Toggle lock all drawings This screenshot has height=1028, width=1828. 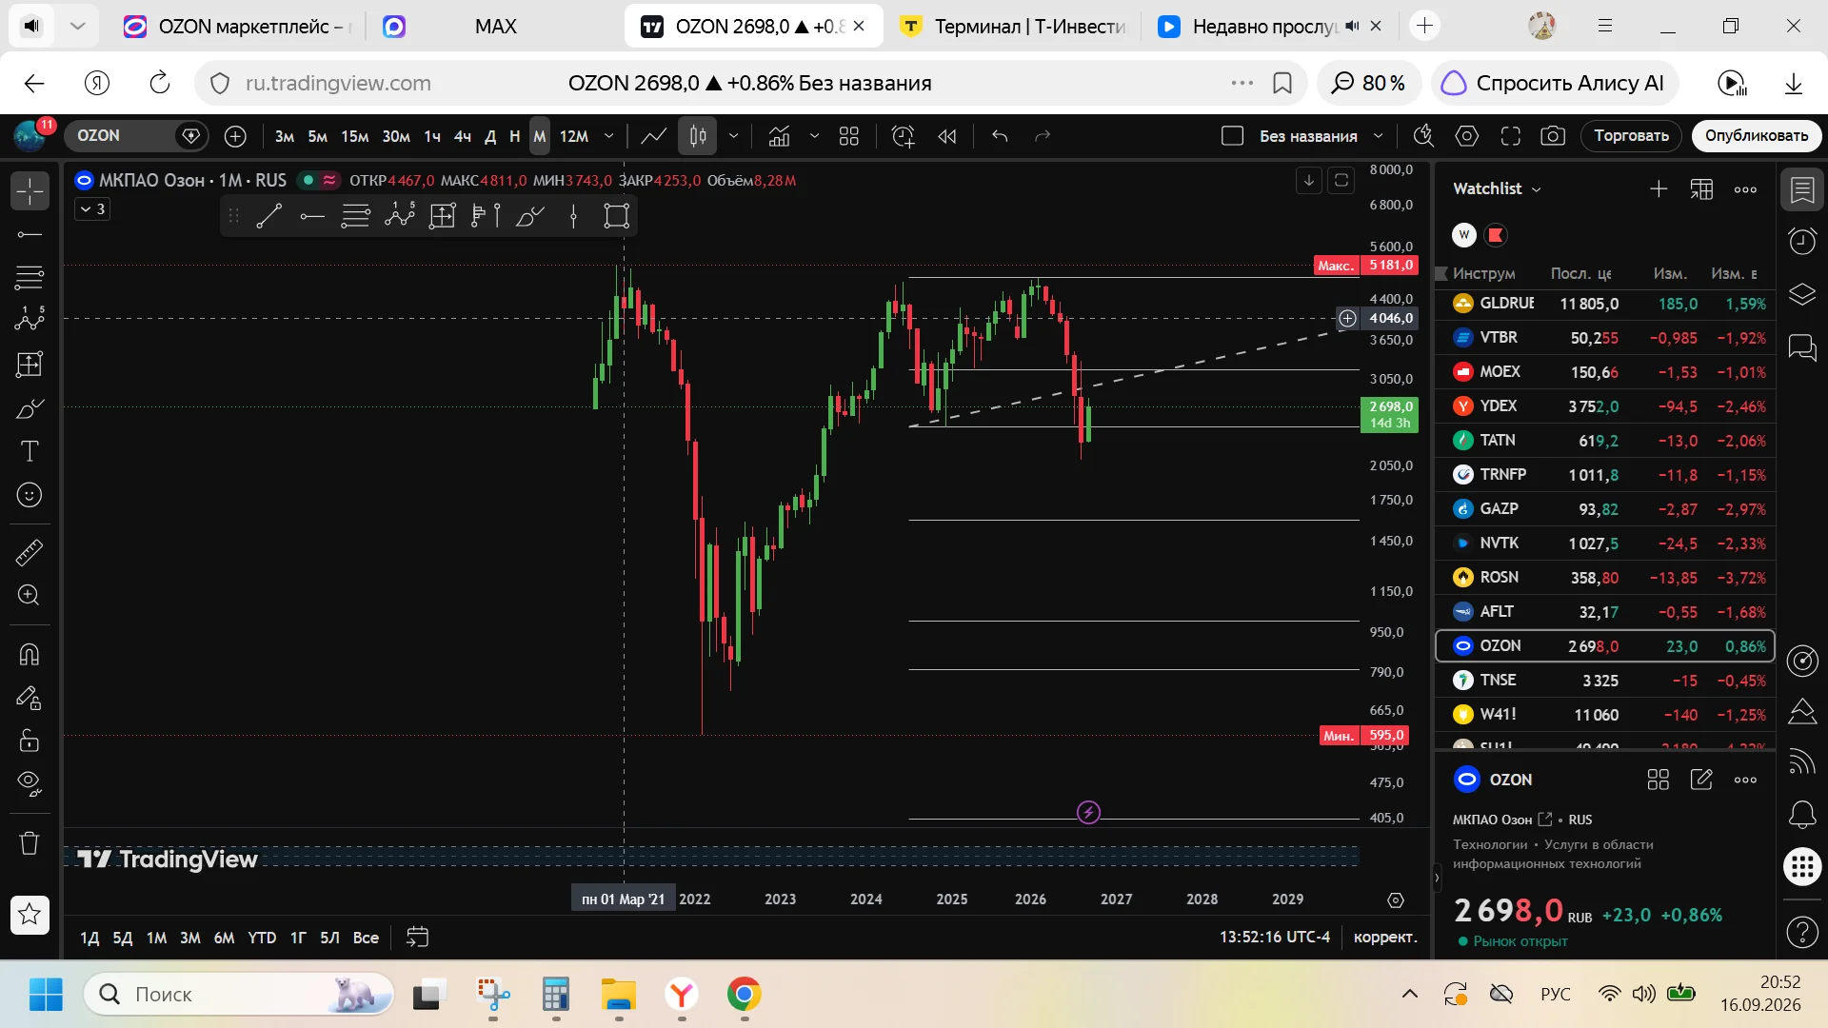coord(30,741)
